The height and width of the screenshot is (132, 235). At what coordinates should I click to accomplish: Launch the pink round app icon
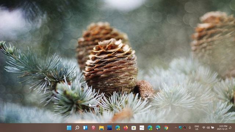93,128
